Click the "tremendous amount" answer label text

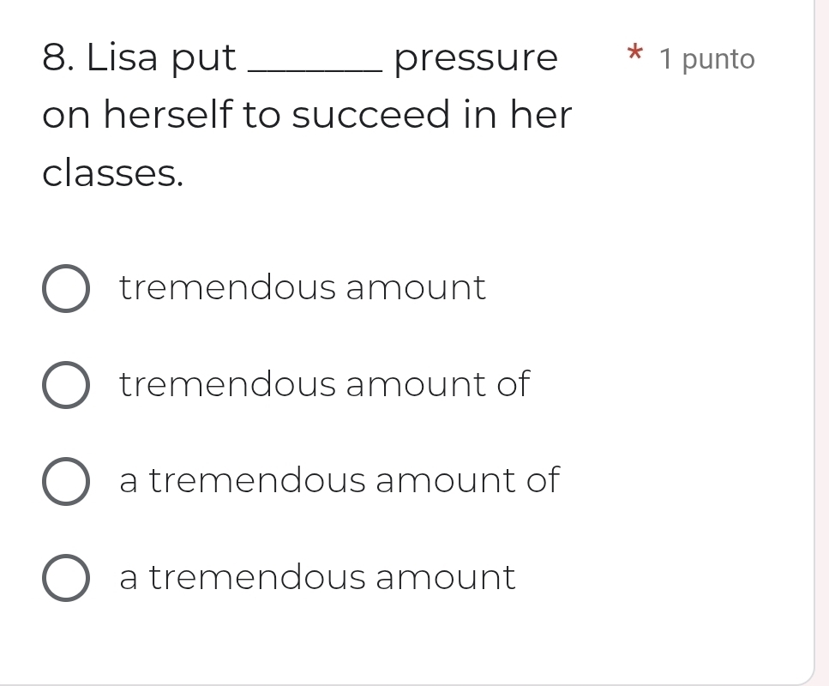click(x=303, y=288)
